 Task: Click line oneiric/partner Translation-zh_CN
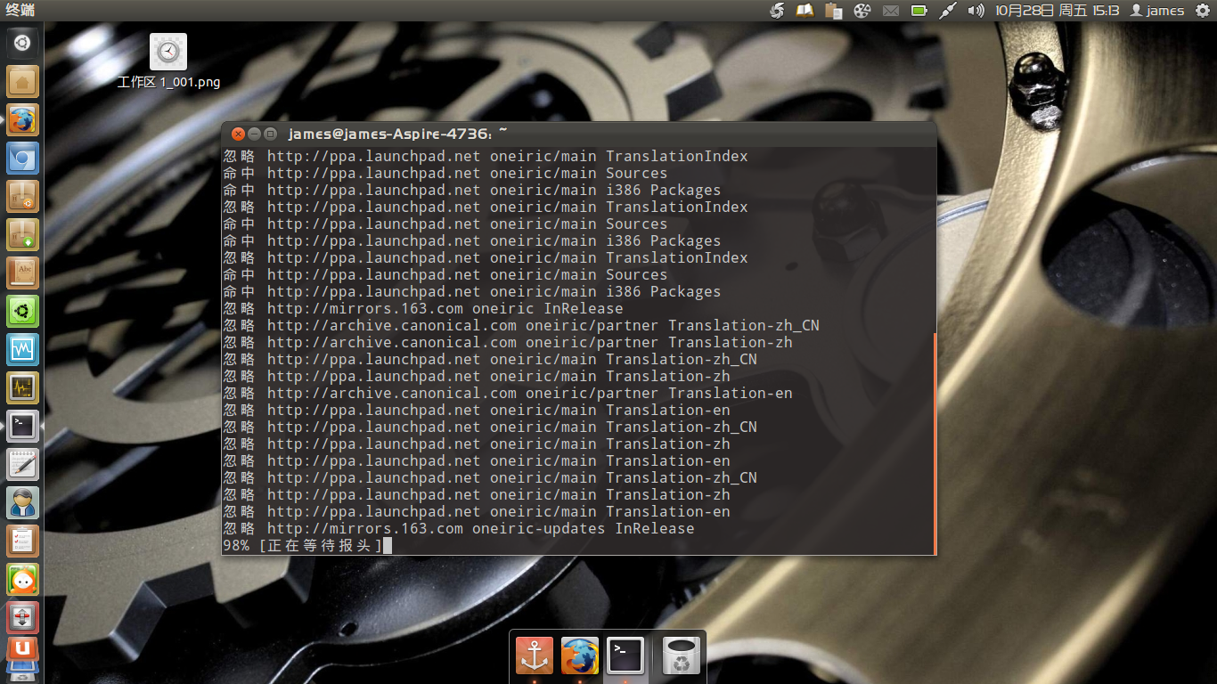click(x=521, y=325)
